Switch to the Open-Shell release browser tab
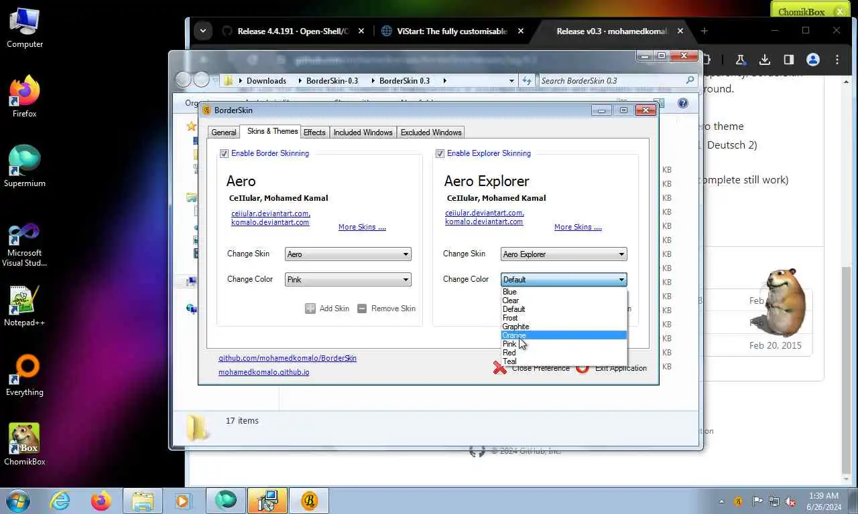This screenshot has width=858, height=514. coord(293,31)
